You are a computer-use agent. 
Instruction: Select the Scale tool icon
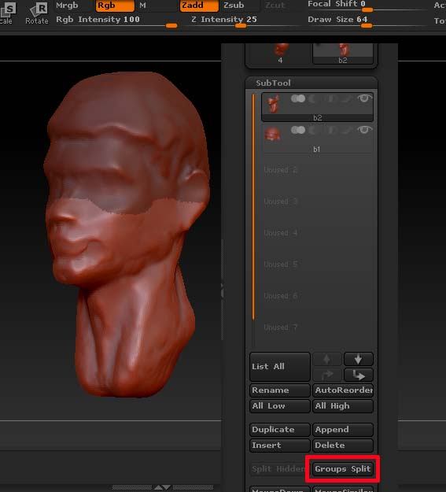(x=6, y=13)
